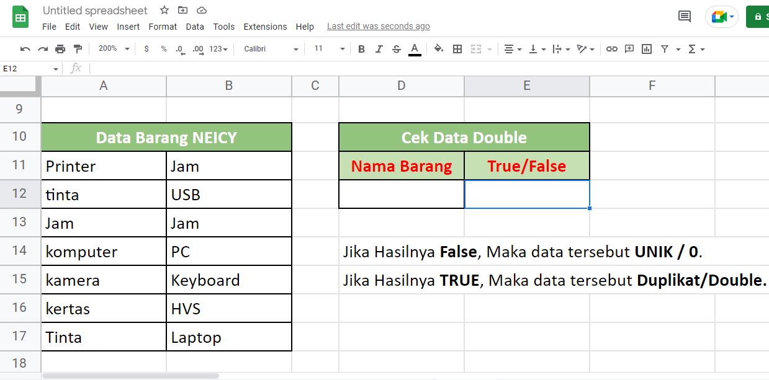Expand the filter views dropdown arrow

point(678,49)
